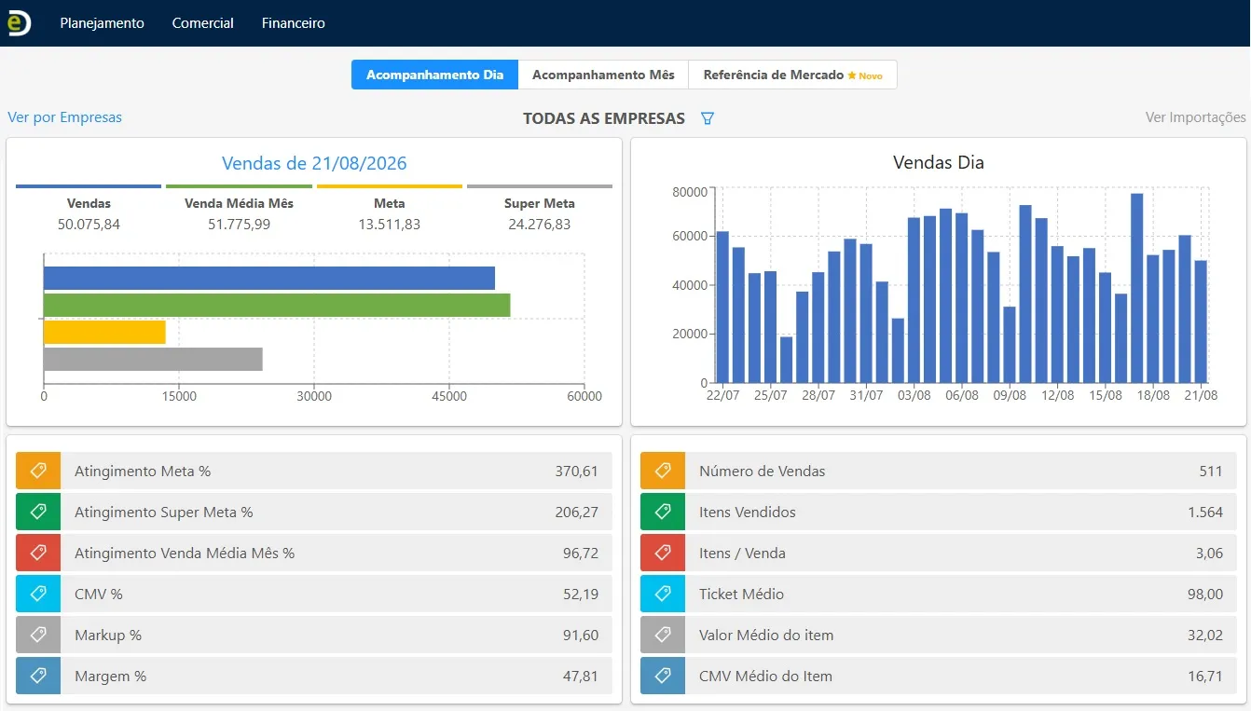
Task: Click the orange tag icon for Atingimento Meta %
Action: pyautogui.click(x=38, y=471)
